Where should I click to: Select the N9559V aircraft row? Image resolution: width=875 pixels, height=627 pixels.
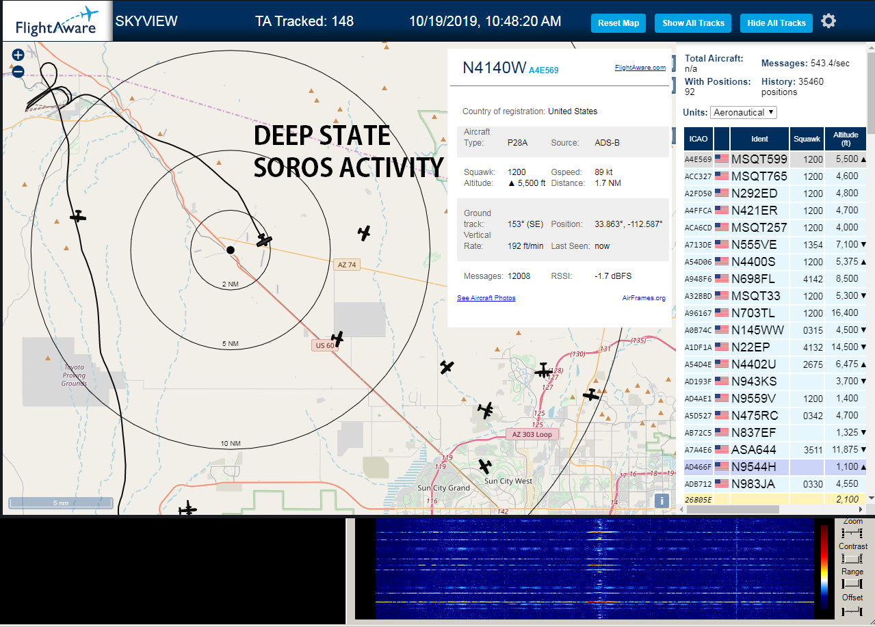point(776,399)
